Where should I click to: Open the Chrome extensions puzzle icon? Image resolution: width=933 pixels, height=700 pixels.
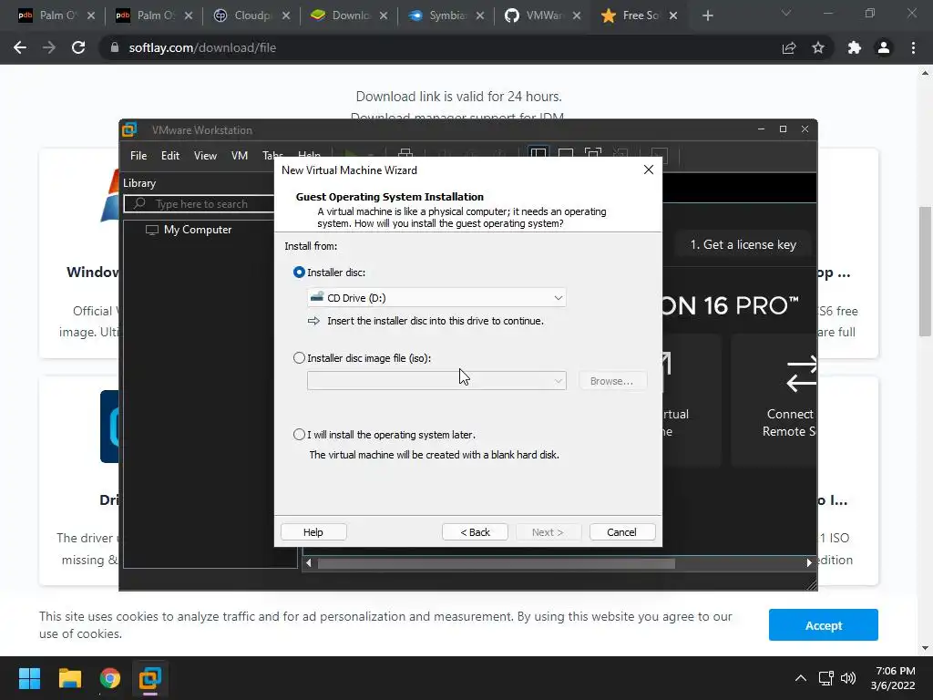855,47
